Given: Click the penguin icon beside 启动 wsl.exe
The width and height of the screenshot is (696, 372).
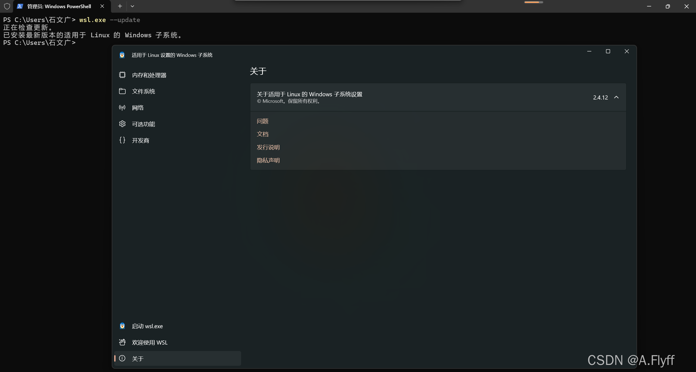Looking at the screenshot, I should click(122, 326).
